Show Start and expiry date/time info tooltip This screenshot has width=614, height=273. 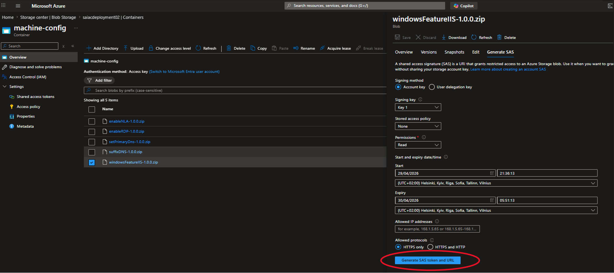446,157
